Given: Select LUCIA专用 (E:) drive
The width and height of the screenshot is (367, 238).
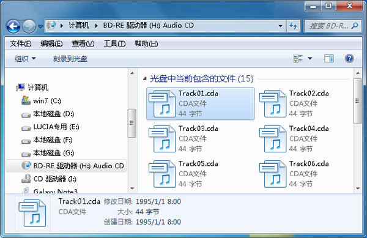Looking at the screenshot, I should [56, 127].
